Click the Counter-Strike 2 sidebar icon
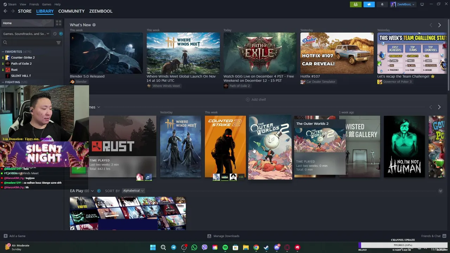 click(x=7, y=57)
